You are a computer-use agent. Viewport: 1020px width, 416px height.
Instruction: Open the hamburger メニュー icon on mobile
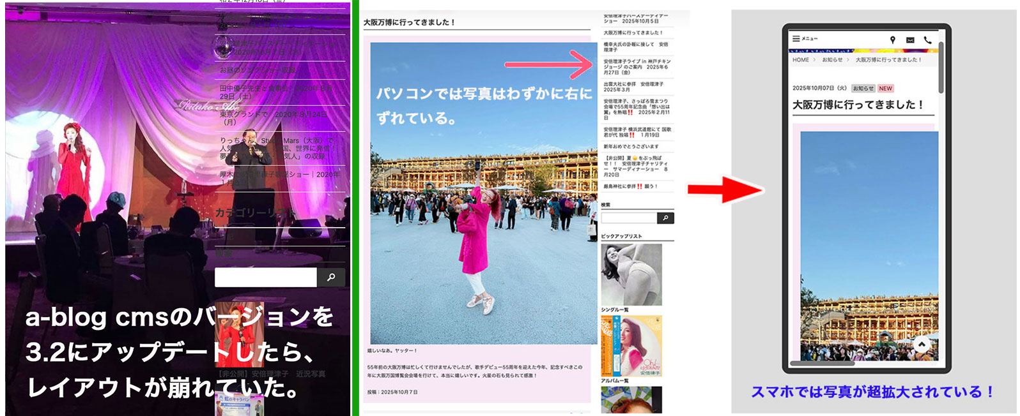coord(796,39)
